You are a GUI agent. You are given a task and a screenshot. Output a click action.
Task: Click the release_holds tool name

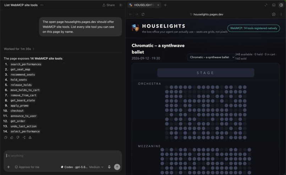(21, 85)
